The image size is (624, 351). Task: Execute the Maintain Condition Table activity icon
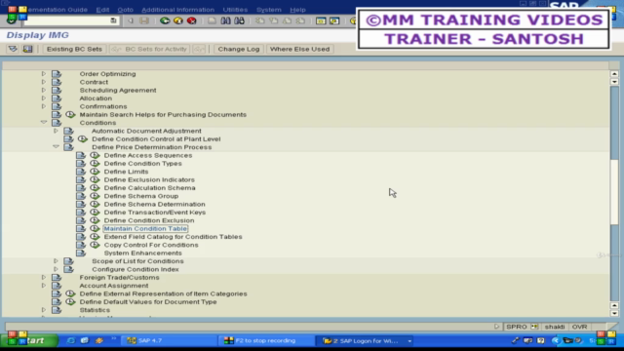point(95,229)
